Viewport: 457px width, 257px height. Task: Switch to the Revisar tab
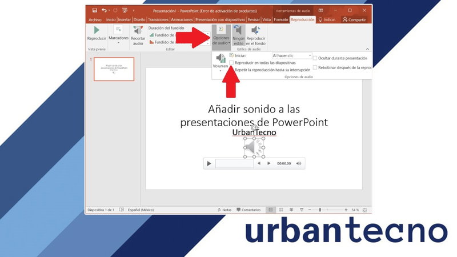click(x=254, y=20)
